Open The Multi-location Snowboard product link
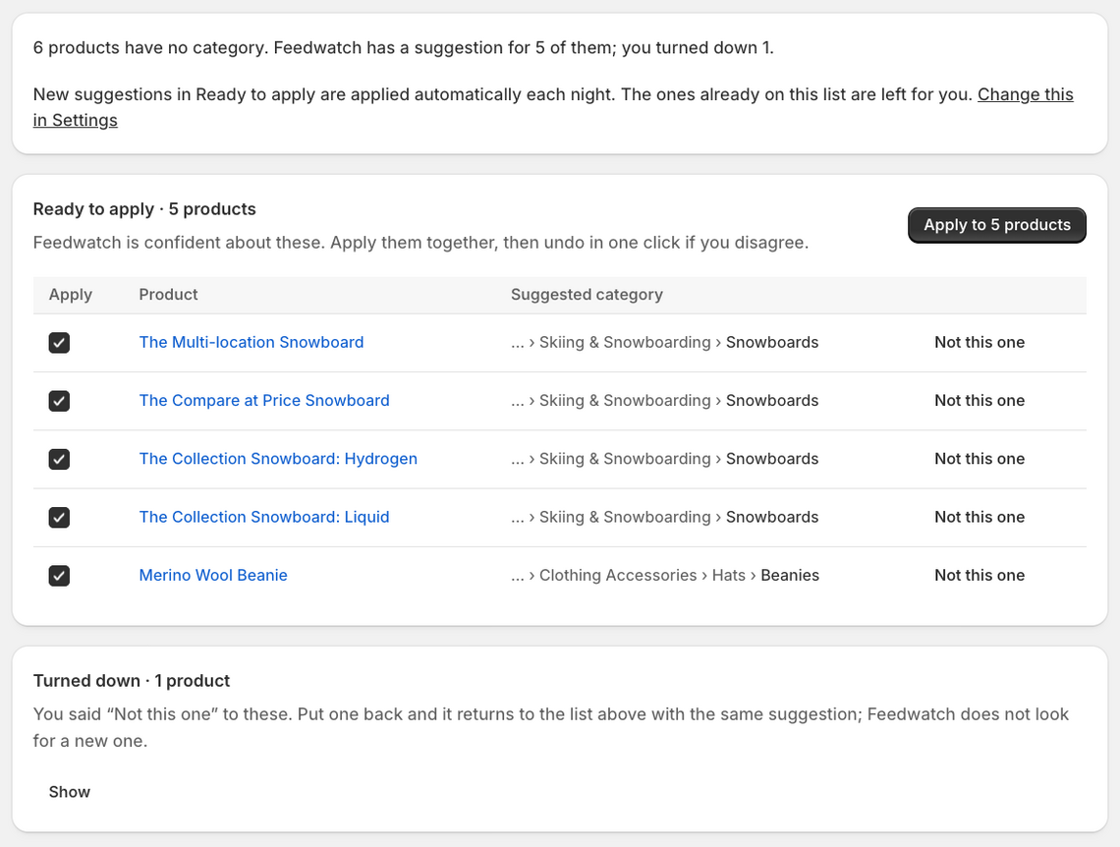 252,342
